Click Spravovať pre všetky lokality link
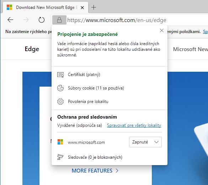Image resolution: width=208 pixels, height=185 pixels. (134, 125)
